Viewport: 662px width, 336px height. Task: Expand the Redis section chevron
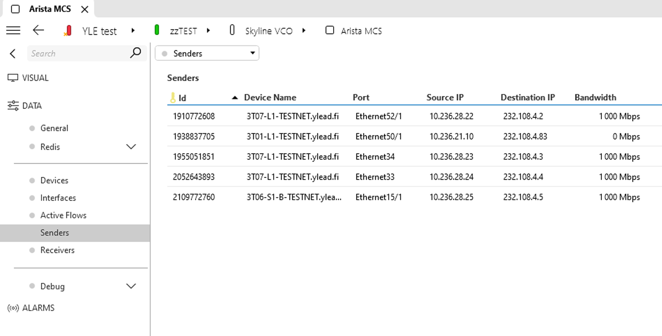point(131,147)
